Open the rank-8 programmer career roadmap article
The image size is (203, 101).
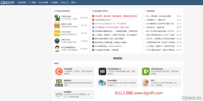pos(111,42)
